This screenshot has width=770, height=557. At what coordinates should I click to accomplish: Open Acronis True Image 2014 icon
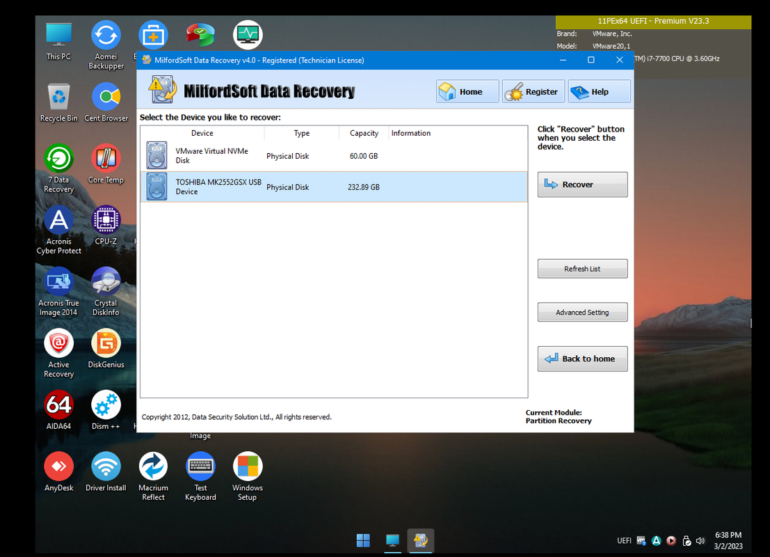click(x=58, y=292)
